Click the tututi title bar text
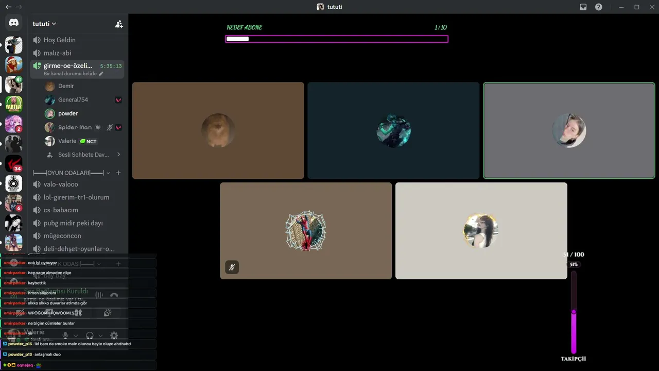Image resolution: width=659 pixels, height=371 pixels. click(x=335, y=7)
